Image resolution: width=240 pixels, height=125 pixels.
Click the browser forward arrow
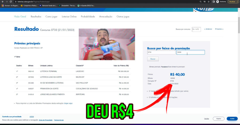click(x=7, y=2)
